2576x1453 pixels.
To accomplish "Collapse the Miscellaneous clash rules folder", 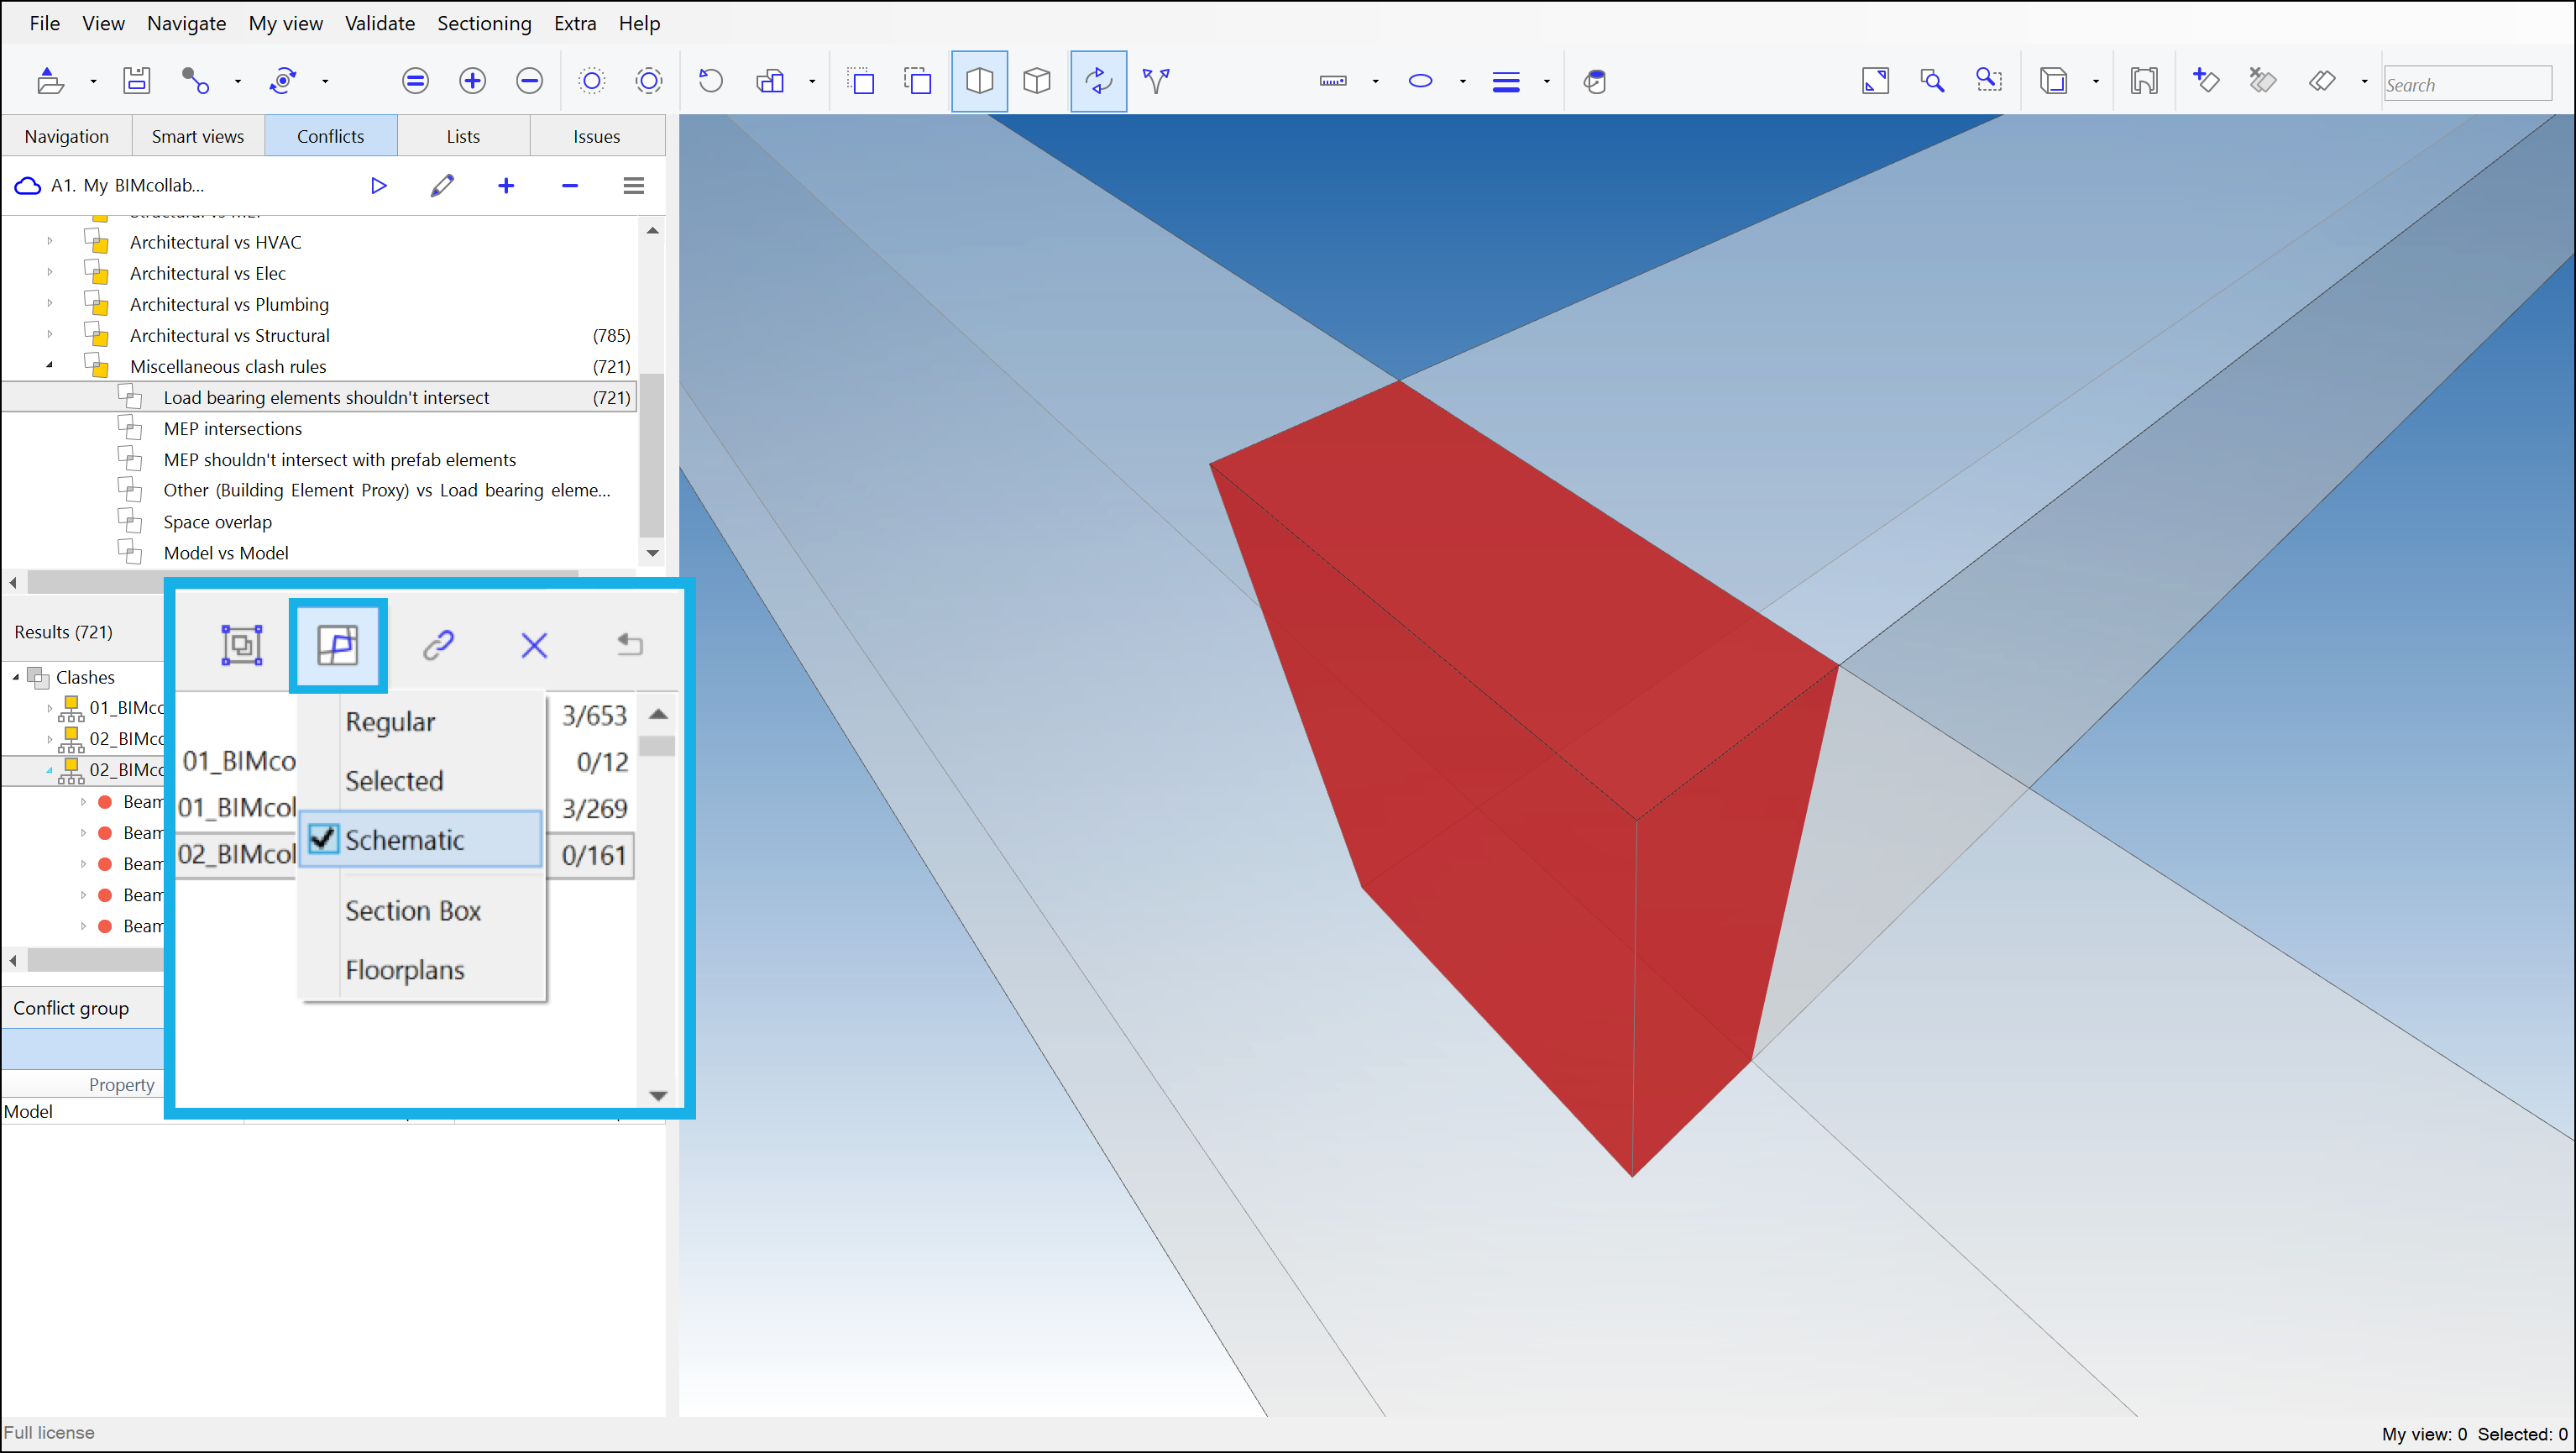I will pos(50,366).
